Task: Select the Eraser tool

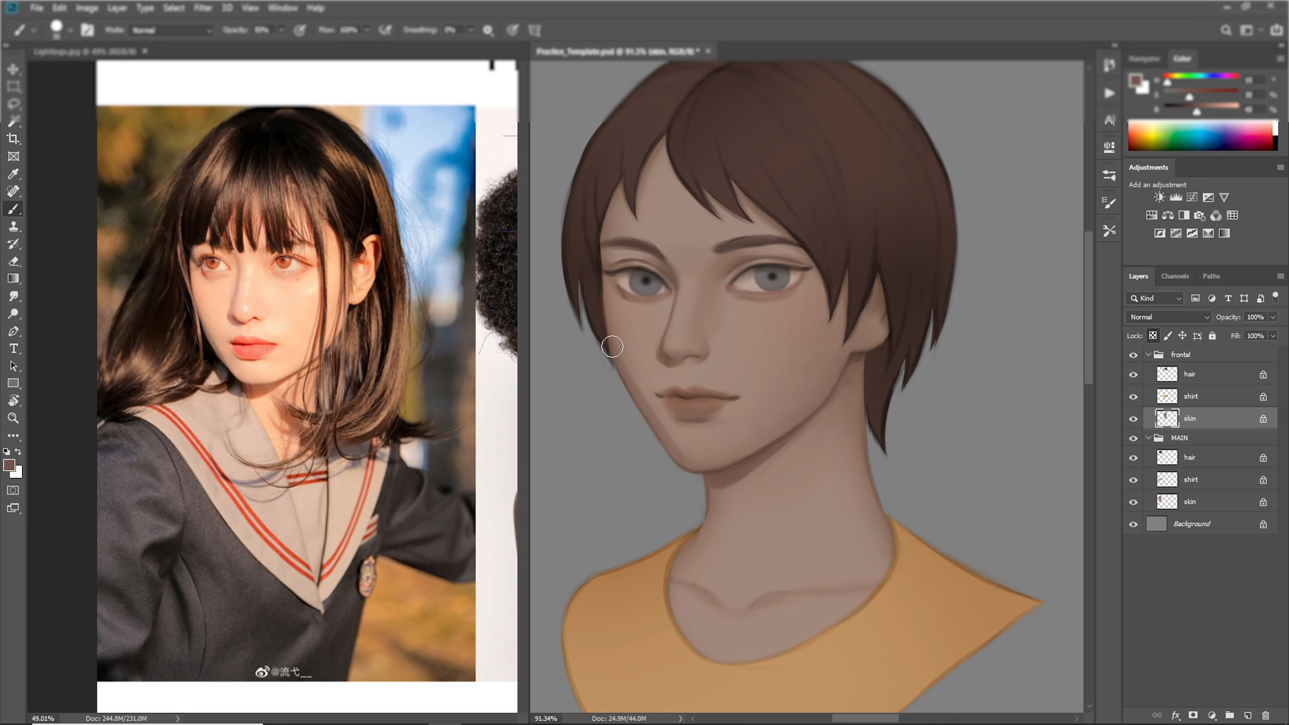Action: point(13,261)
